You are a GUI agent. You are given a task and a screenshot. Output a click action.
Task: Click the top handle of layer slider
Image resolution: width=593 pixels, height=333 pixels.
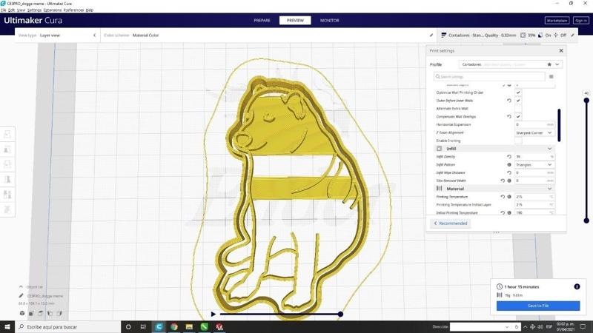click(x=586, y=101)
